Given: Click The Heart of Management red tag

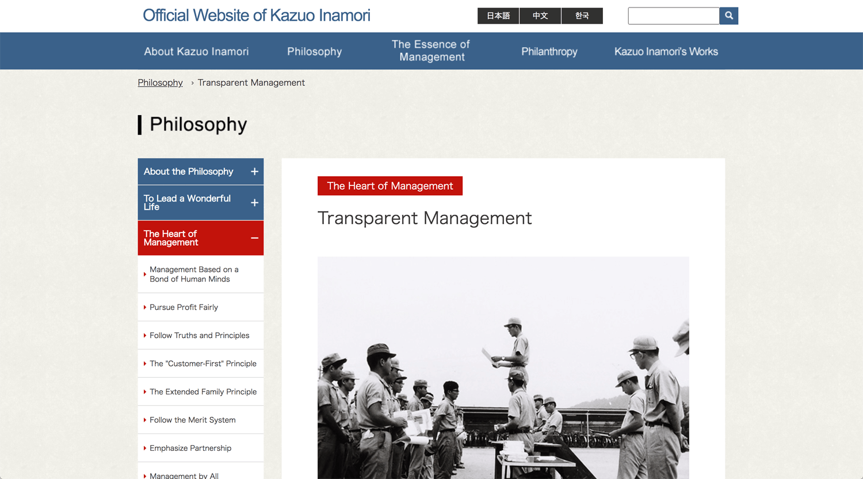Looking at the screenshot, I should (x=390, y=186).
